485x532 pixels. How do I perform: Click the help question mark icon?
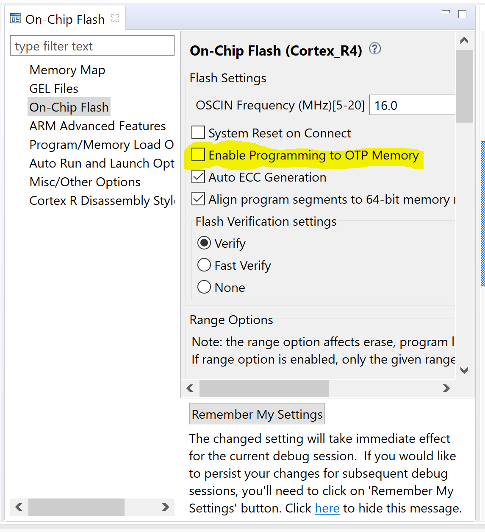pyautogui.click(x=375, y=49)
